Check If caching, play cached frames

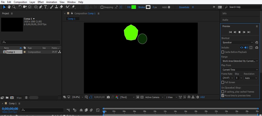click(x=223, y=92)
